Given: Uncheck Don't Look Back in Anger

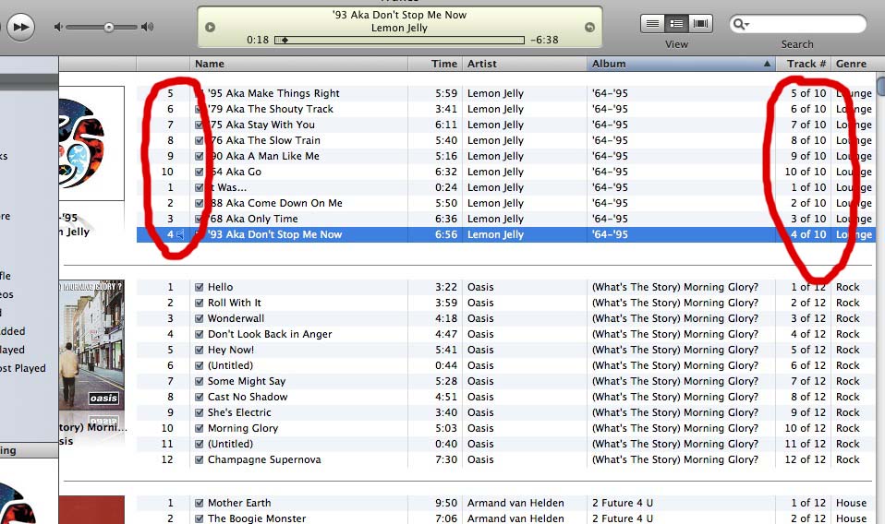Looking at the screenshot, I should click(x=200, y=334).
